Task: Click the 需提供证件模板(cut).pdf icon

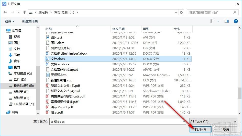Action: (47, 96)
